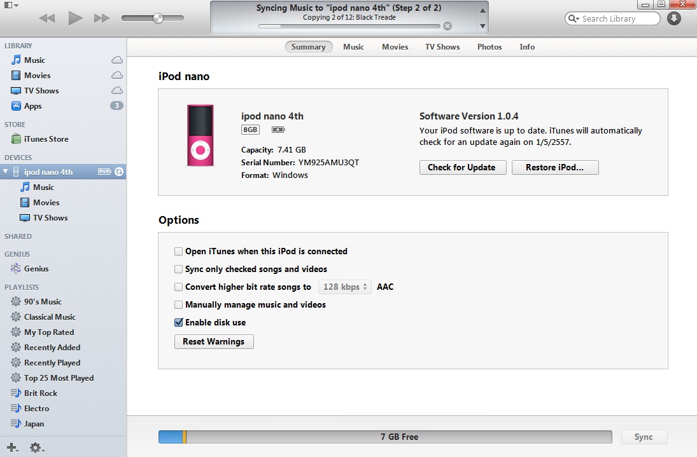Enable Sync only checked songs and videos
697x457 pixels.
pos(179,269)
